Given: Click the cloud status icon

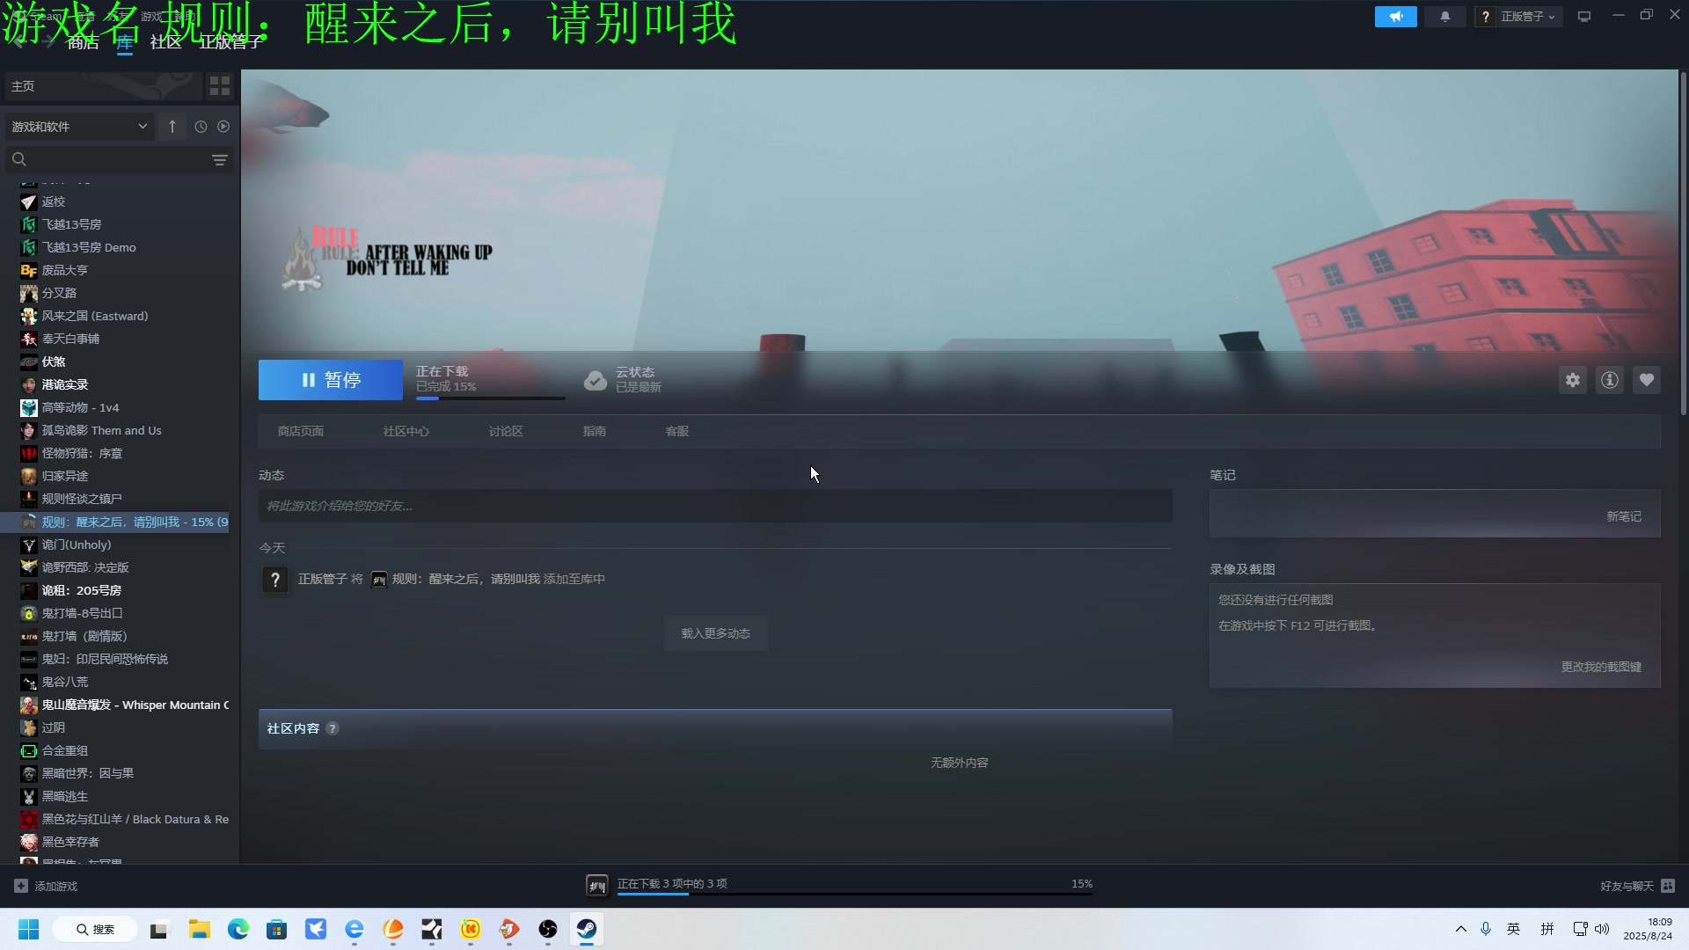Looking at the screenshot, I should [x=596, y=380].
